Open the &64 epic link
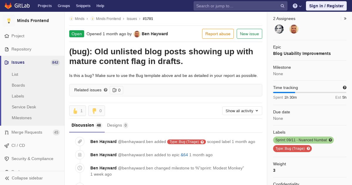The image size is (352, 185). click(x=184, y=155)
